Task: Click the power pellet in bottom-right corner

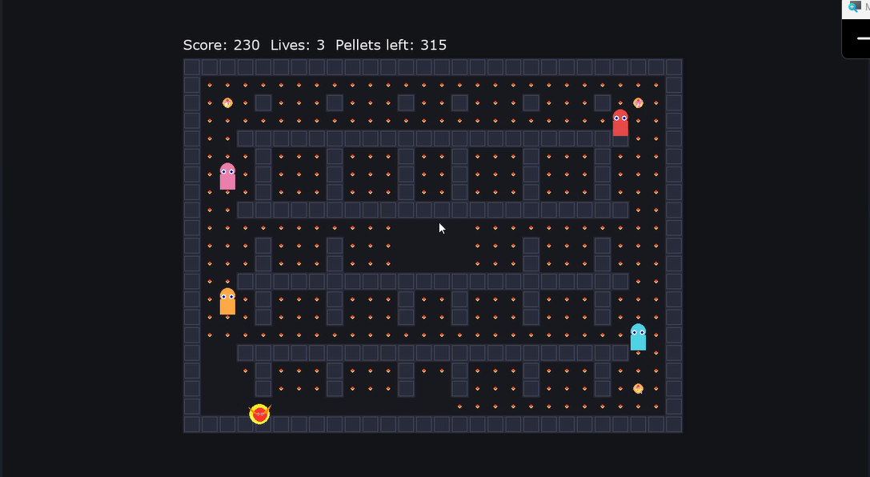Action: 638,389
